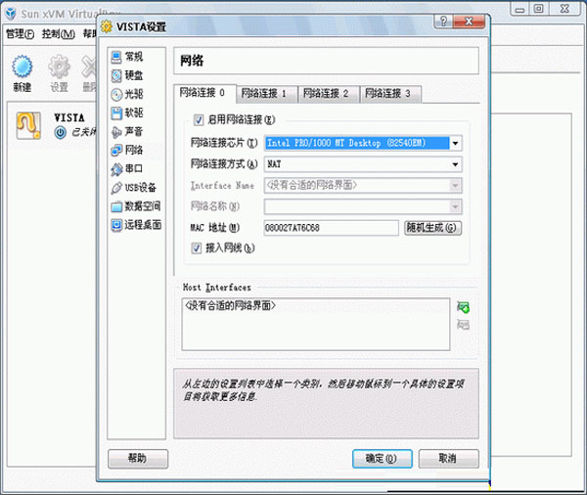The width and height of the screenshot is (587, 495).
Task: Click the 随机生成 generate MAC button
Action: [432, 228]
